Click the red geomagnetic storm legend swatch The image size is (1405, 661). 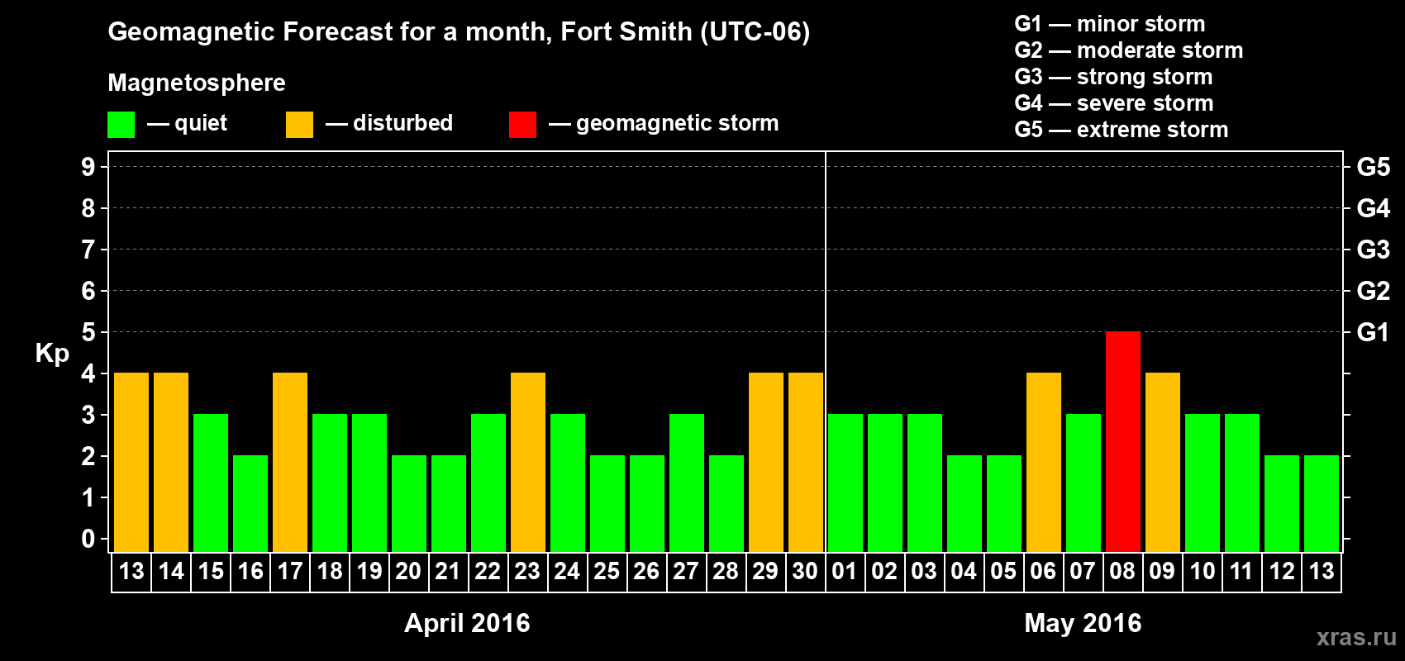pyautogui.click(x=522, y=125)
